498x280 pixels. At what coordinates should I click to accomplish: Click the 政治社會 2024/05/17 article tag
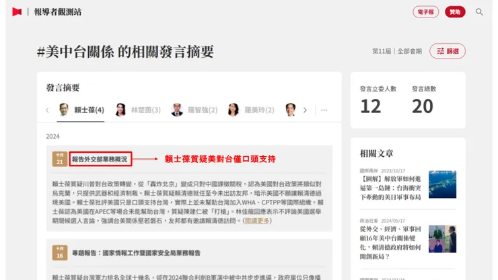coord(382,221)
